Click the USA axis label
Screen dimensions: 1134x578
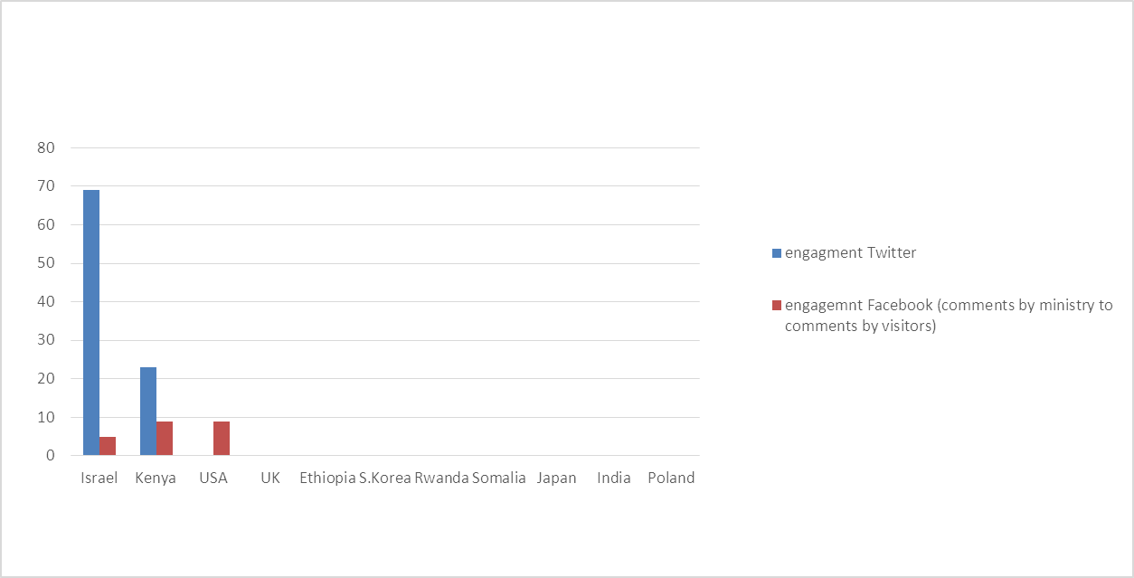(x=213, y=478)
